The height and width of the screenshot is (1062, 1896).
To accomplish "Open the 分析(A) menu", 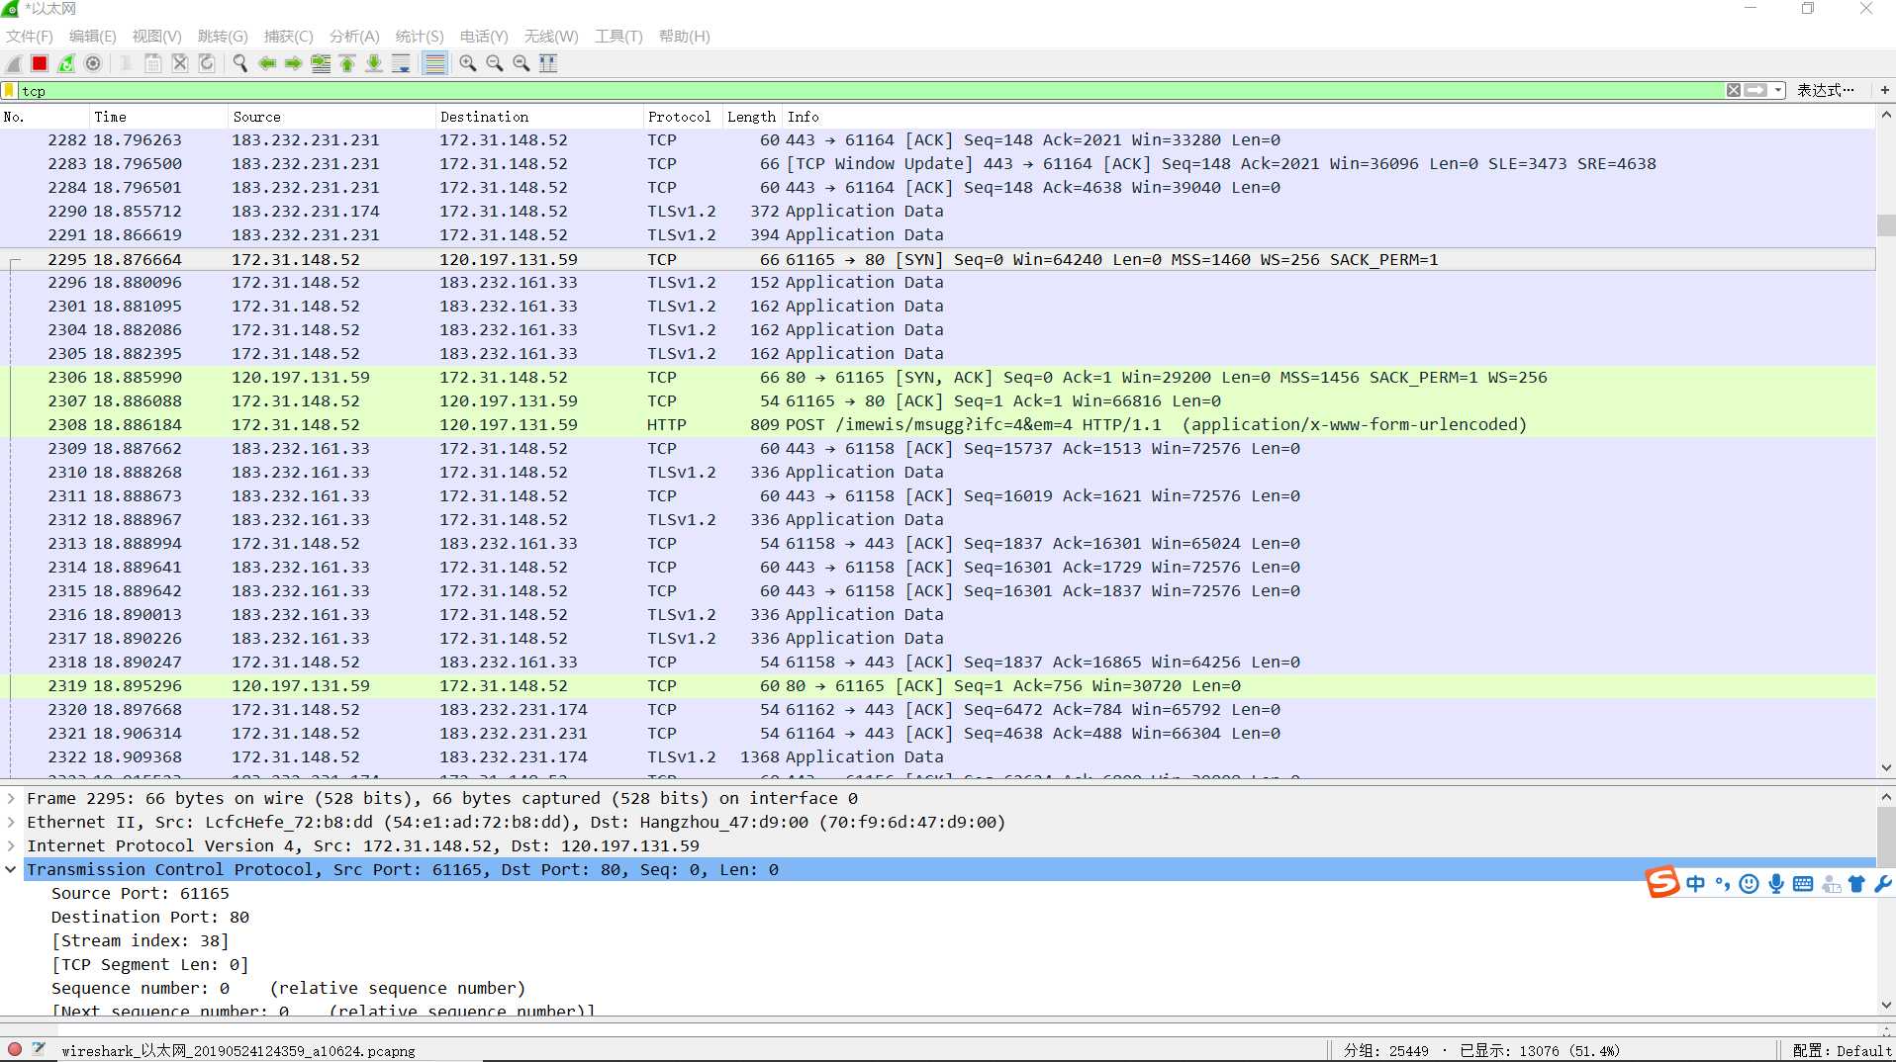I will point(354,37).
